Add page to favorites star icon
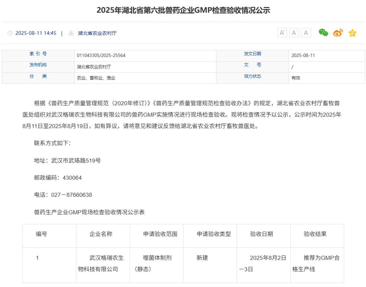Screen dimensions: 366x287 [352, 33]
